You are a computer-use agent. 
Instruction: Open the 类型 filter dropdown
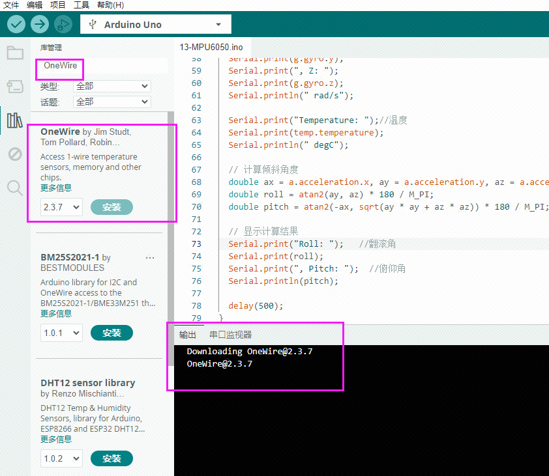(x=112, y=86)
